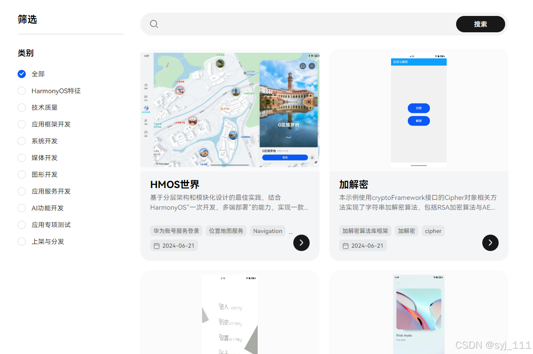Open the 加解密 card title
The height and width of the screenshot is (354, 533).
pyautogui.click(x=354, y=184)
